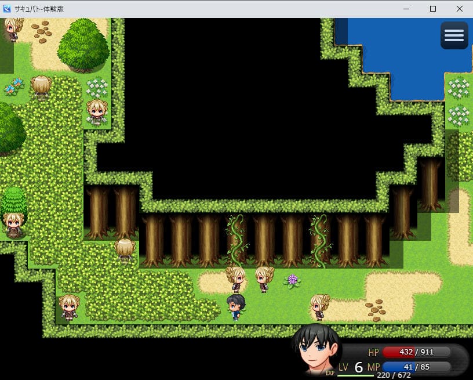Click the window title サキュバト-体験版
The height and width of the screenshot is (380, 473).
(39, 9)
